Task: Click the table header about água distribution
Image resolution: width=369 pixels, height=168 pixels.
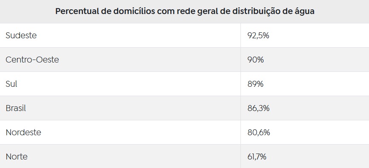Action: click(185, 11)
